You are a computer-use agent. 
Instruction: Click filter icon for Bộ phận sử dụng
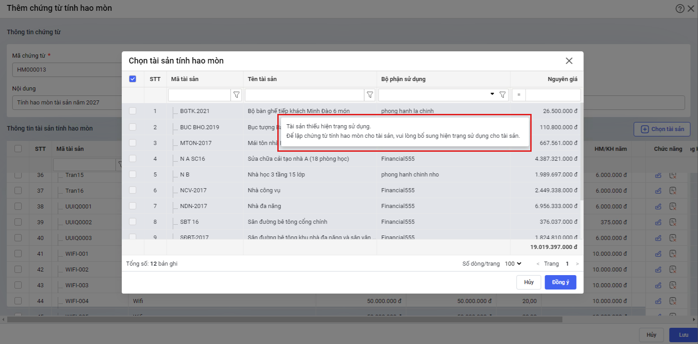point(503,95)
